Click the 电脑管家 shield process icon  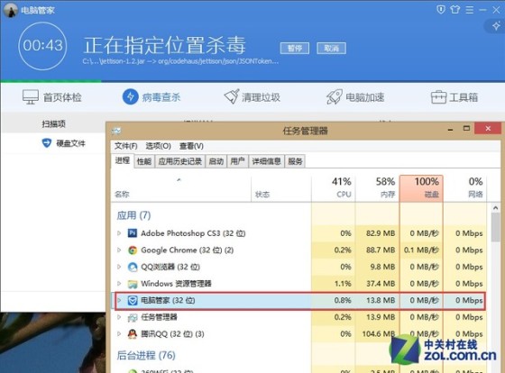point(133,301)
